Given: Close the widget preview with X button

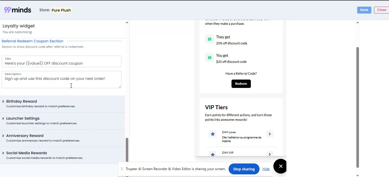Looking at the screenshot, I should (x=280, y=166).
